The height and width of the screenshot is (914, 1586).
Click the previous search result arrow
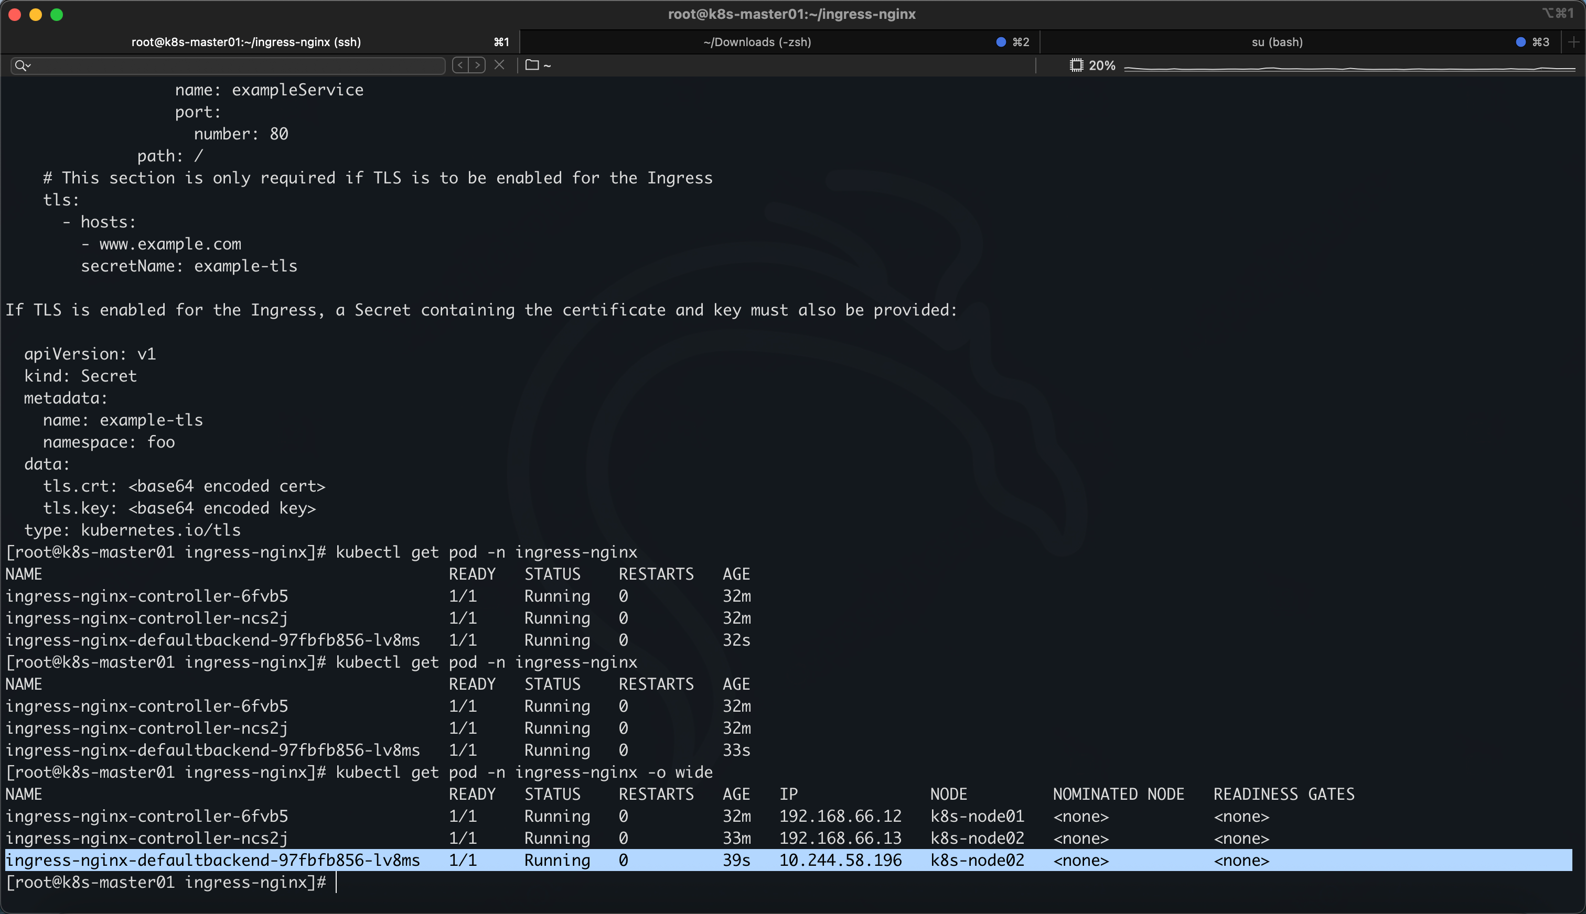pos(461,66)
